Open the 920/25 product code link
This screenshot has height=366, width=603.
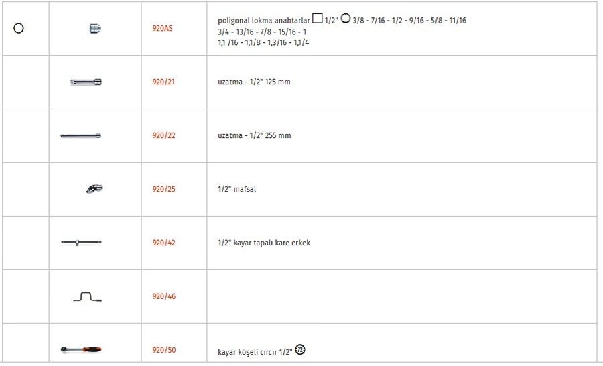(x=164, y=189)
